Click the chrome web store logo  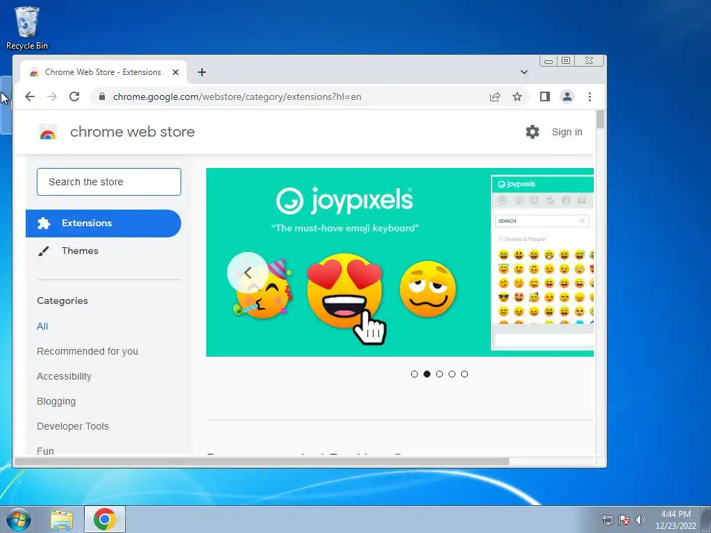pyautogui.click(x=48, y=132)
